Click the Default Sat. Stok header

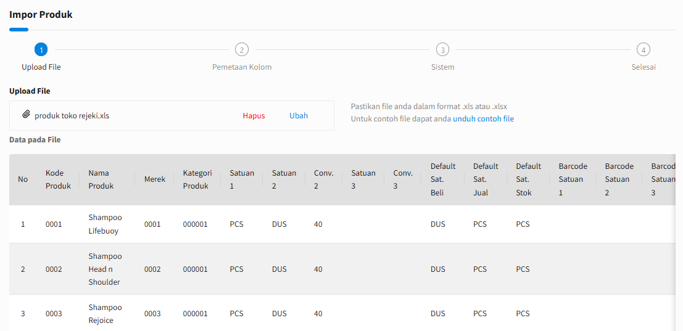pos(528,179)
